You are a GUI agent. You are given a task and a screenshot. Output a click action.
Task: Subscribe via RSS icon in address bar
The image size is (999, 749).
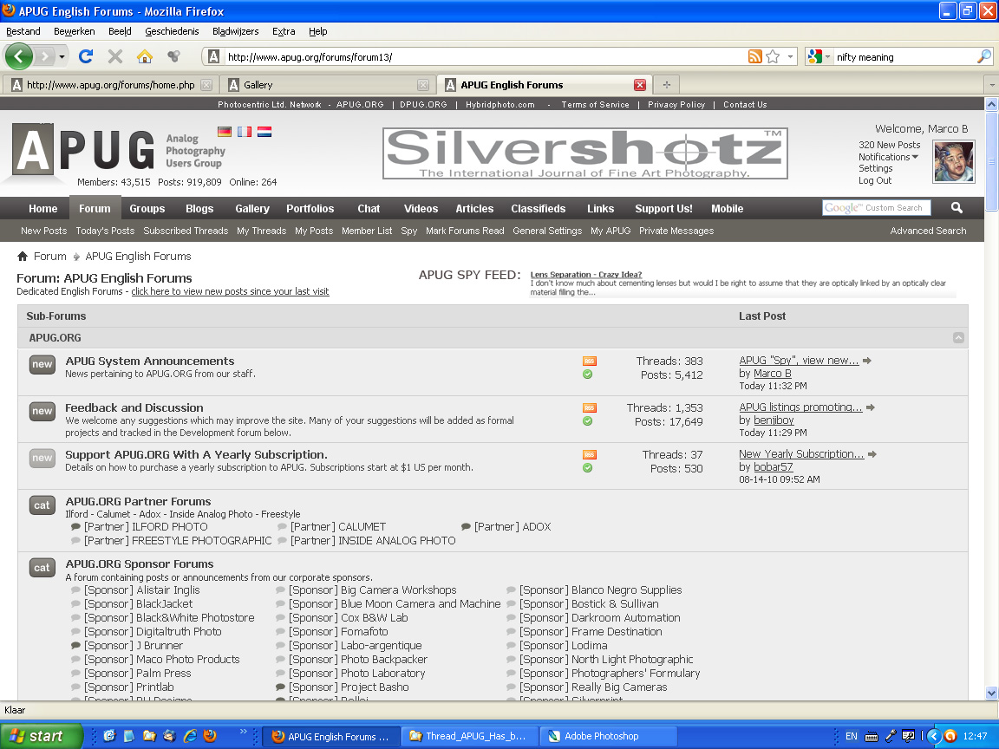755,56
